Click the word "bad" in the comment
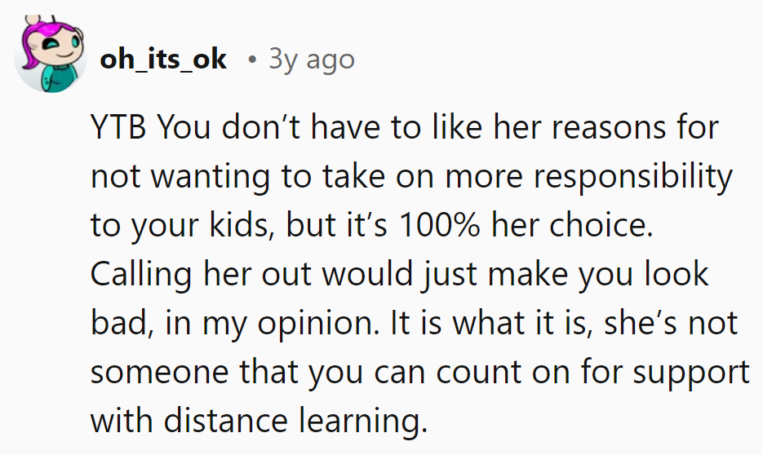763x455 pixels. 113,323
